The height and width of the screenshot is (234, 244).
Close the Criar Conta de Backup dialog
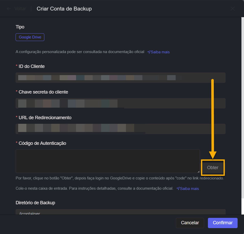(x=232, y=9)
